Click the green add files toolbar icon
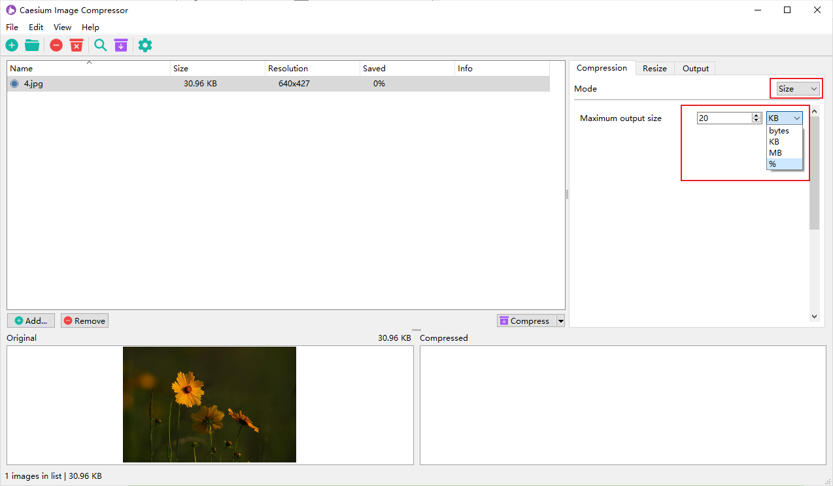 point(12,45)
